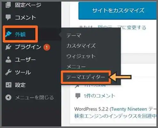
Task: Open ツール in the sidebar menu
Action: (x=23, y=72)
